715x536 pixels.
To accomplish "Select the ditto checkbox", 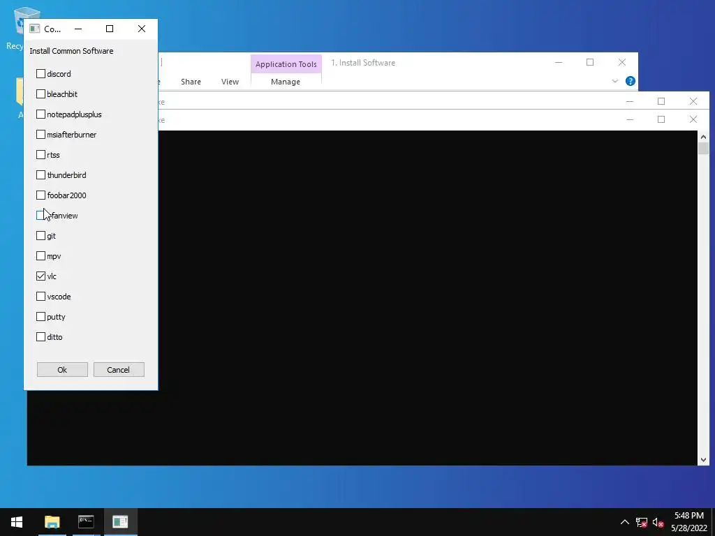I will click(40, 337).
